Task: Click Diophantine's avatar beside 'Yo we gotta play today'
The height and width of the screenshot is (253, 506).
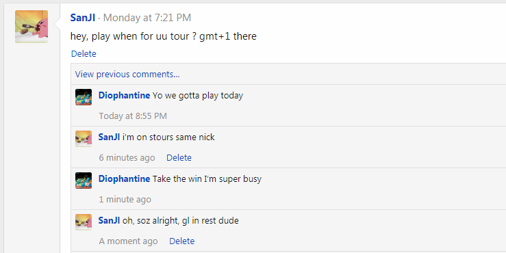Action: point(84,97)
